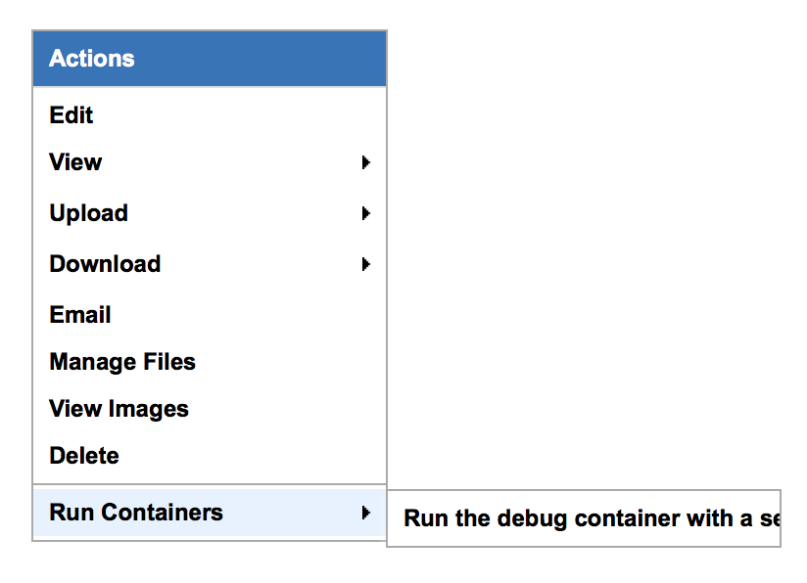Image resolution: width=807 pixels, height=583 pixels.
Task: Open the View menu entry
Action: (x=75, y=162)
